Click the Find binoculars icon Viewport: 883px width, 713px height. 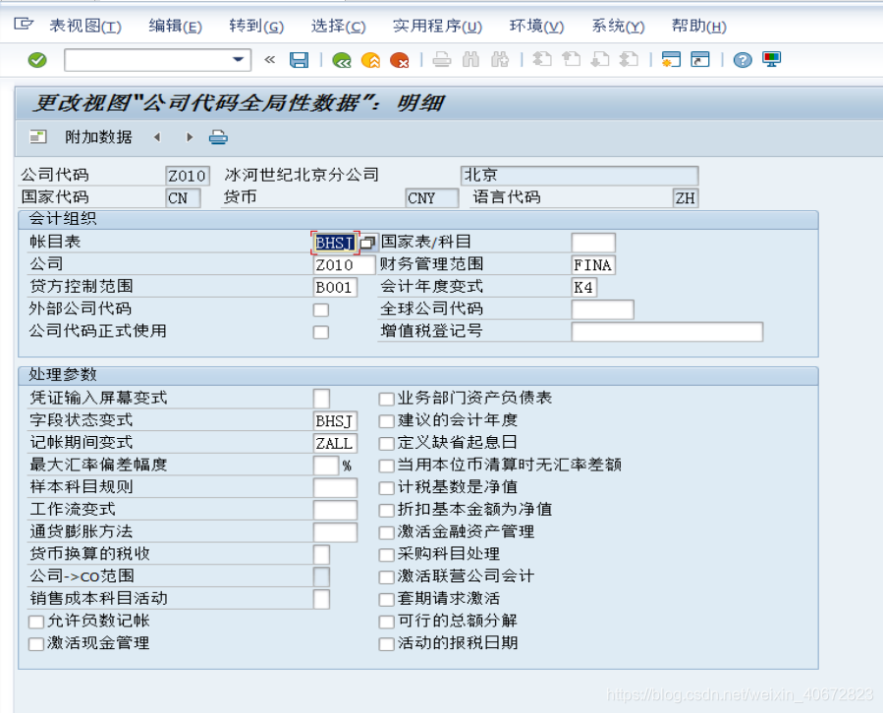[x=470, y=60]
